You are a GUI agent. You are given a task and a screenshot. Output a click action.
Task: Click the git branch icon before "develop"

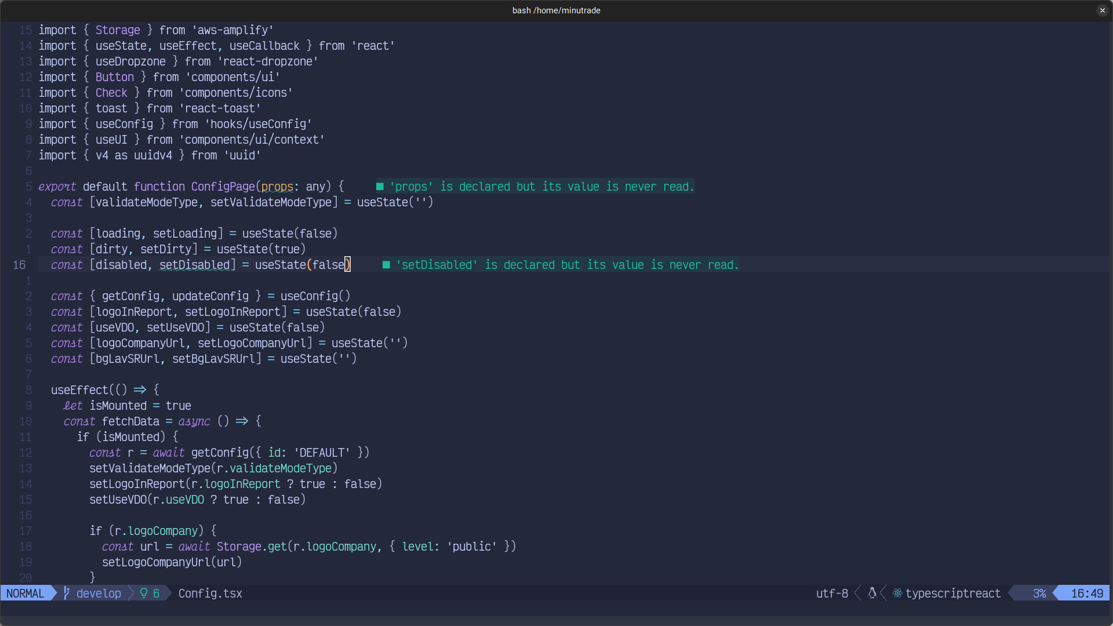pyautogui.click(x=66, y=594)
